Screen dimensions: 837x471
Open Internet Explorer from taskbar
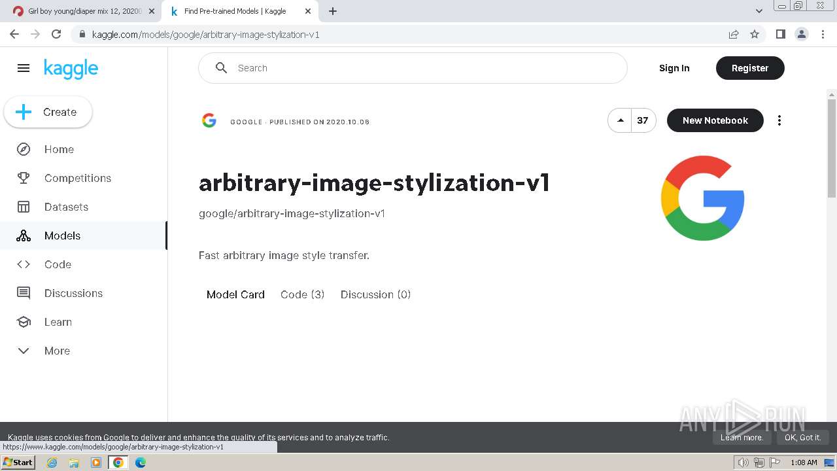click(52, 462)
